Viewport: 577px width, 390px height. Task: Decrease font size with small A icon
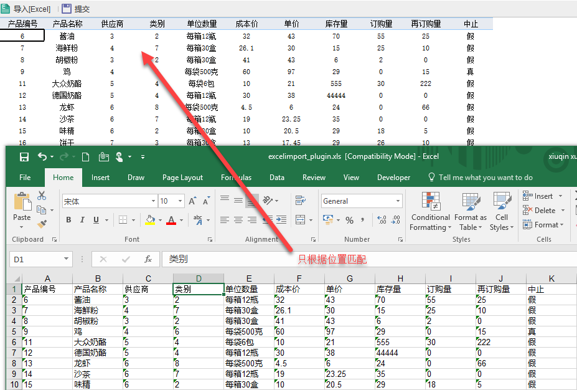point(207,201)
